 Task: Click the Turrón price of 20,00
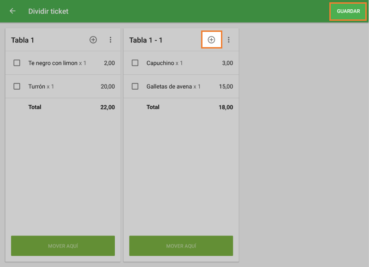tap(107, 86)
